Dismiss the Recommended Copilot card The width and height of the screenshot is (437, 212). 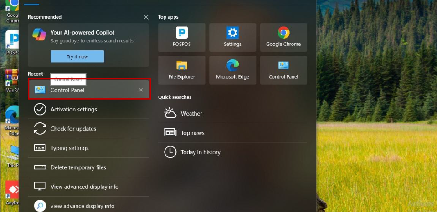pyautogui.click(x=146, y=17)
